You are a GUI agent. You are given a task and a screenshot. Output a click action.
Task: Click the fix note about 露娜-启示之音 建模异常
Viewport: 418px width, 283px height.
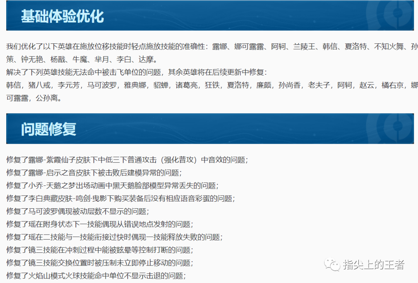click(94, 173)
